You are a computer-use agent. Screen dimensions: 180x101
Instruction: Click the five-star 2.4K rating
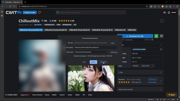click(66, 21)
